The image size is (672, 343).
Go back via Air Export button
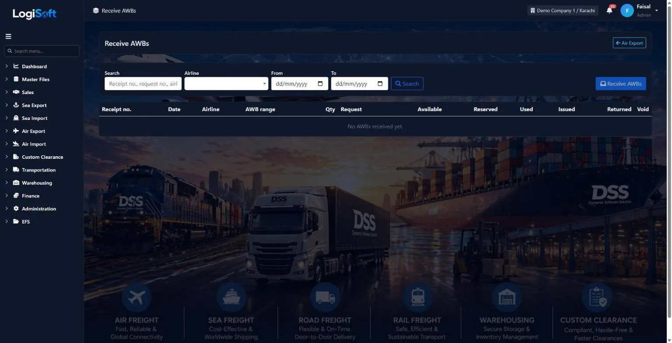[x=630, y=43]
